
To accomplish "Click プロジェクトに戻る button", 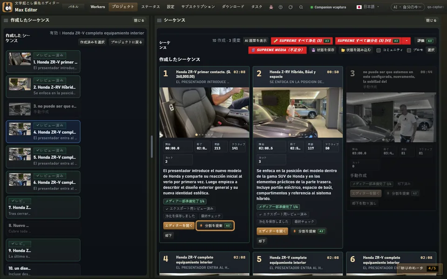I will click(126, 42).
